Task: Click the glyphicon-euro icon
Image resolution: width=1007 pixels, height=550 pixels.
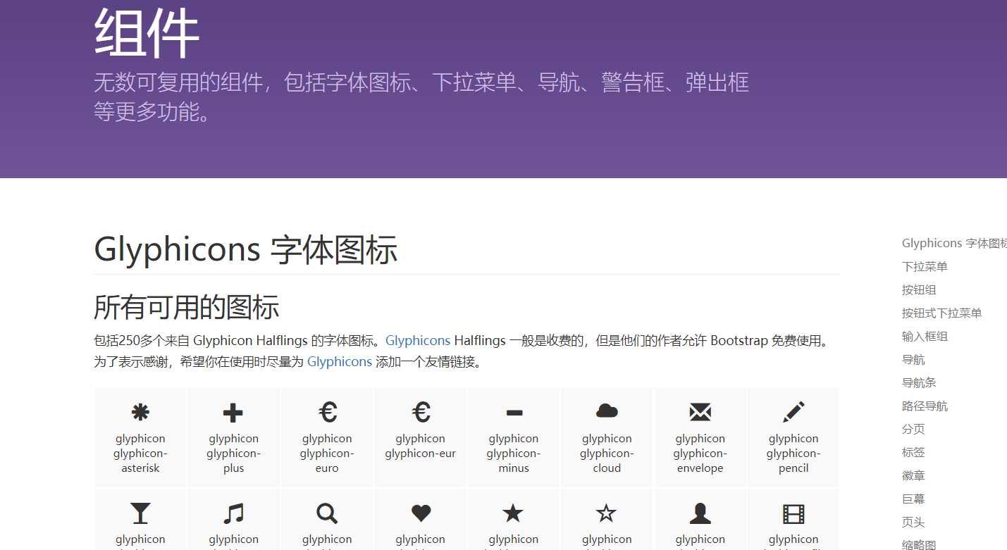Action: (x=328, y=411)
